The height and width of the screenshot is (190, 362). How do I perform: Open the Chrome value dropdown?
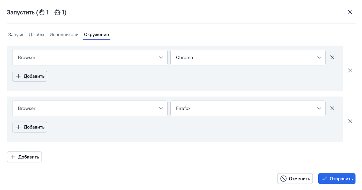248,57
